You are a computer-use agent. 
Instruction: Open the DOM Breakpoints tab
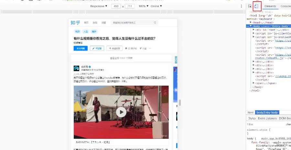(285, 118)
